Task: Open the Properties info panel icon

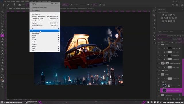Action: 154,11
